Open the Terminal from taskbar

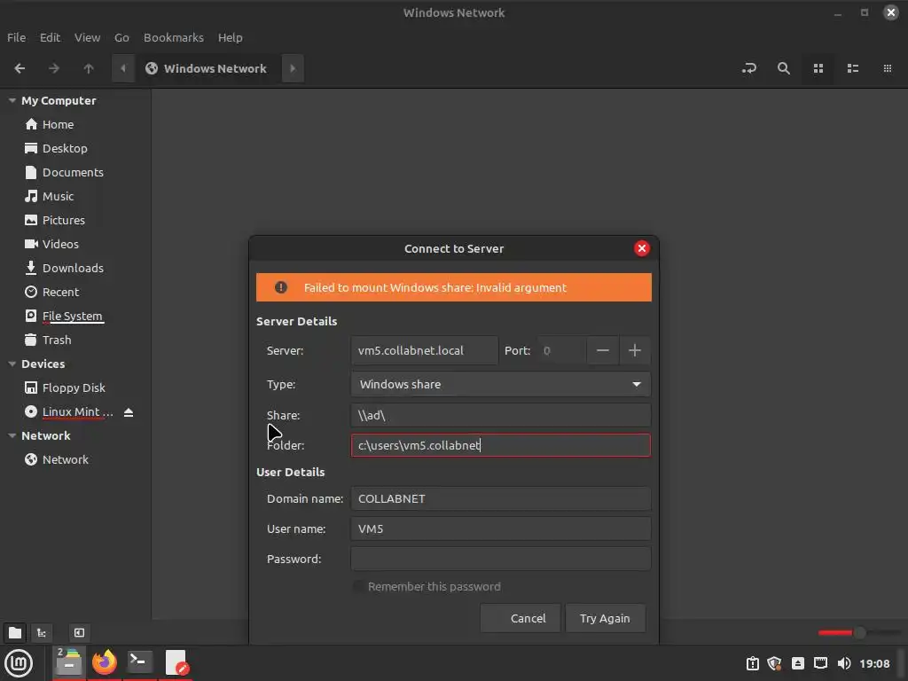[139, 661]
